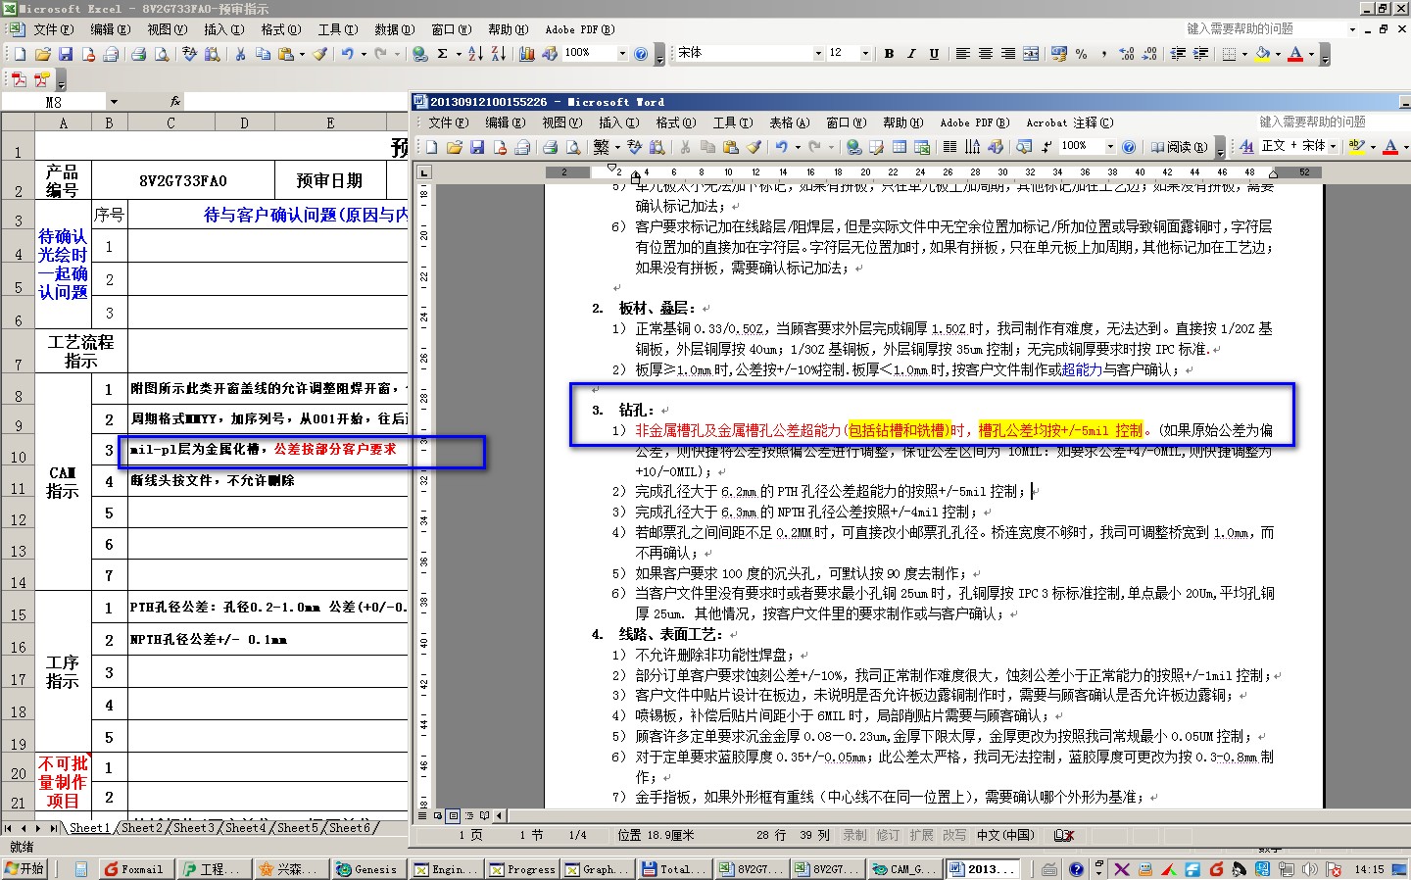Save the Excel workbook via toolbar icon

(66, 54)
